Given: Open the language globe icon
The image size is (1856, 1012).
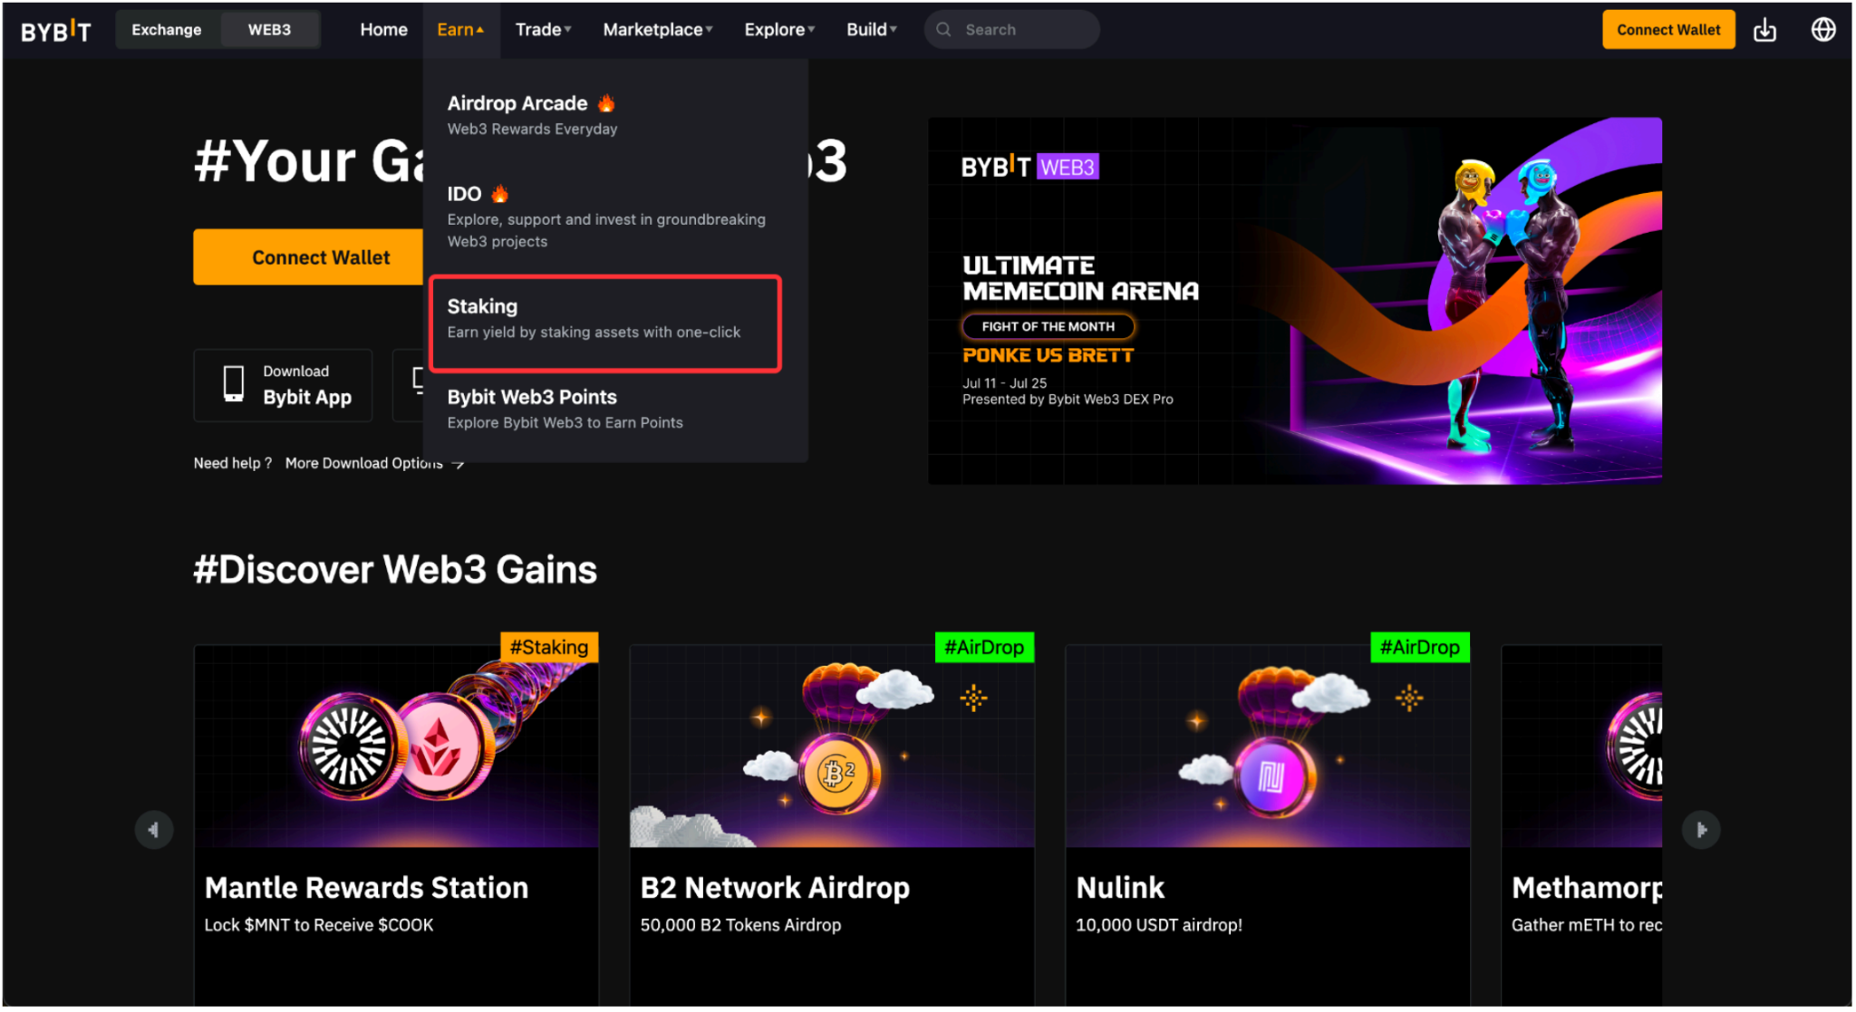Looking at the screenshot, I should tap(1822, 30).
